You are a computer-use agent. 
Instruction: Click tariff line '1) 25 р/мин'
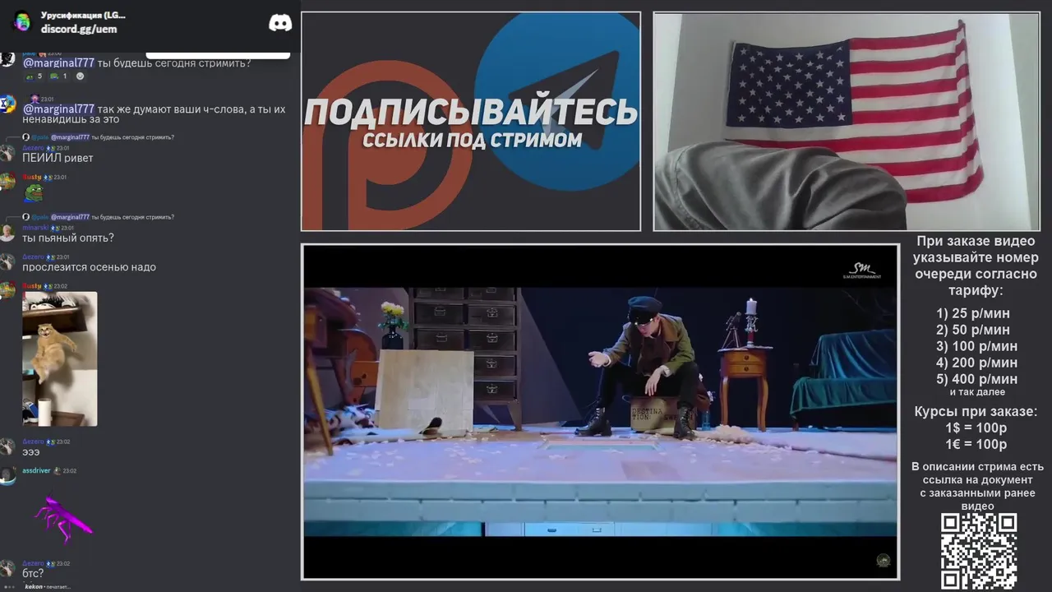pos(973,313)
